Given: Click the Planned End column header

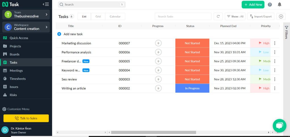Looking at the screenshot, I should 228,26.
